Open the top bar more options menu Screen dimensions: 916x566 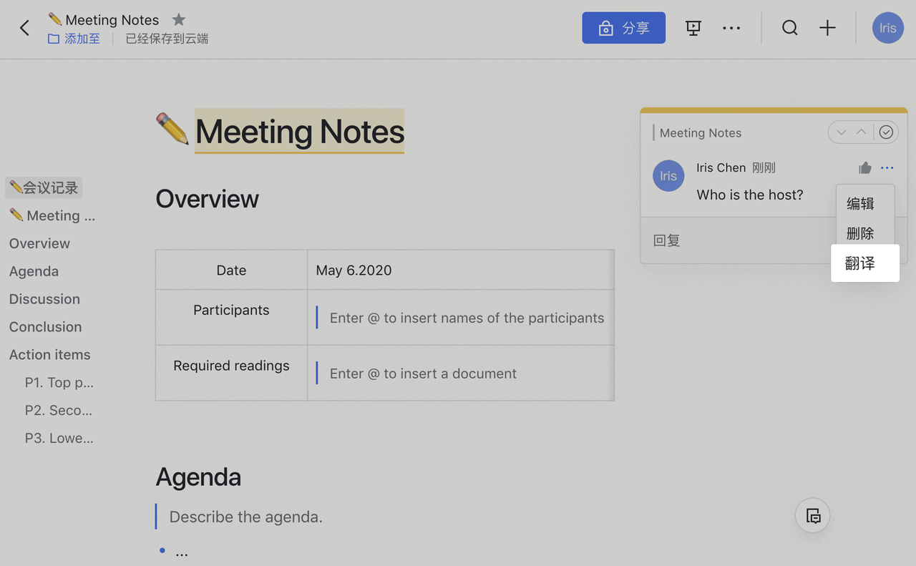731,28
